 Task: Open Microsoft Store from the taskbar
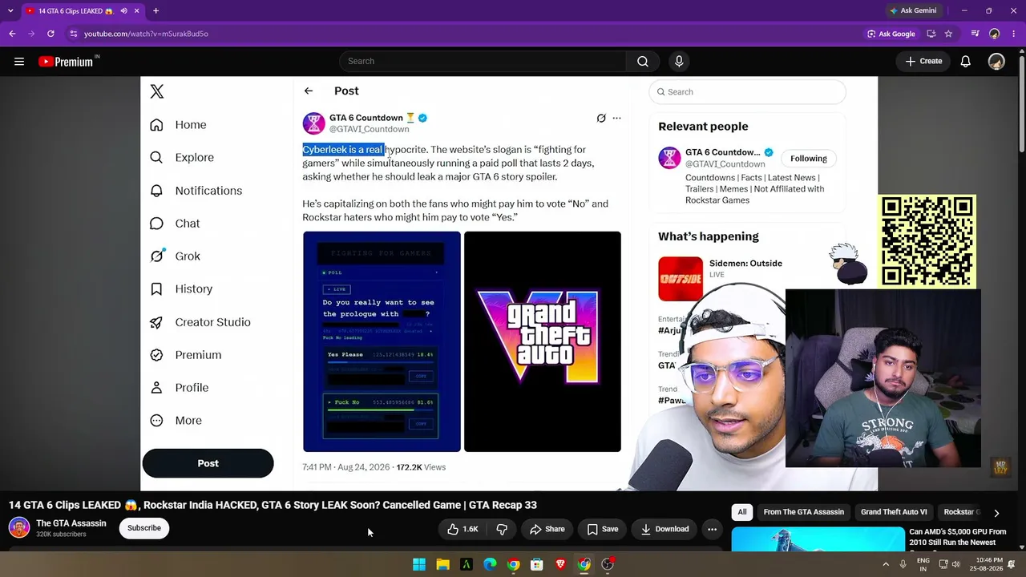click(x=537, y=564)
